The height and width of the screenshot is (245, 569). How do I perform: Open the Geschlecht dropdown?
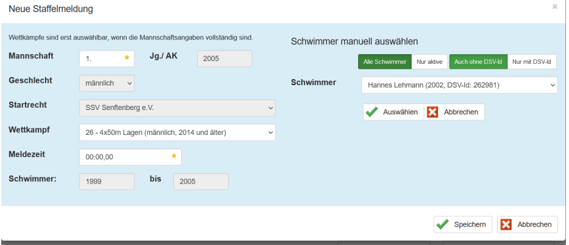[107, 83]
